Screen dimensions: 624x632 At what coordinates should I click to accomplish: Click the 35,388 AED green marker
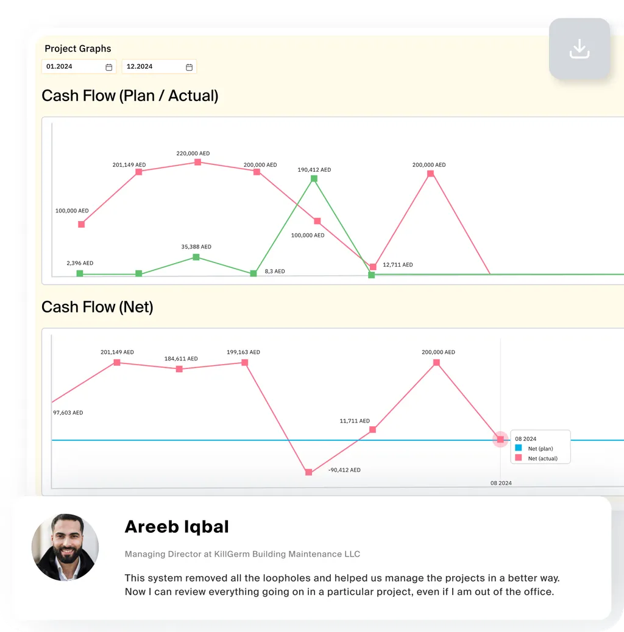[196, 257]
